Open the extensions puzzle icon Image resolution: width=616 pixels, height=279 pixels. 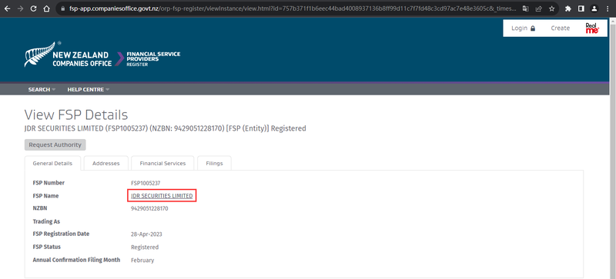click(567, 8)
